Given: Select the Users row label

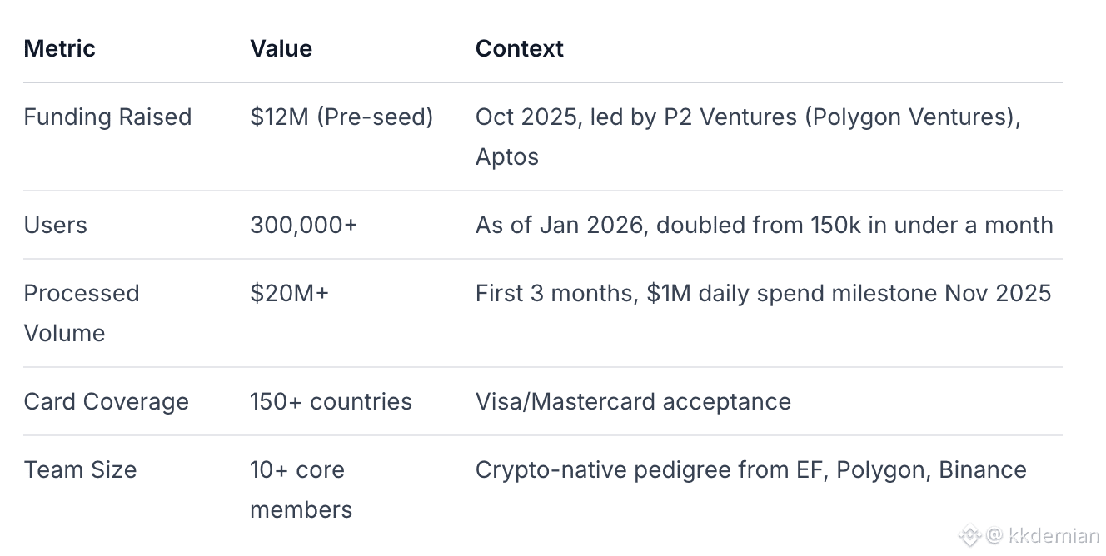Looking at the screenshot, I should [x=55, y=225].
